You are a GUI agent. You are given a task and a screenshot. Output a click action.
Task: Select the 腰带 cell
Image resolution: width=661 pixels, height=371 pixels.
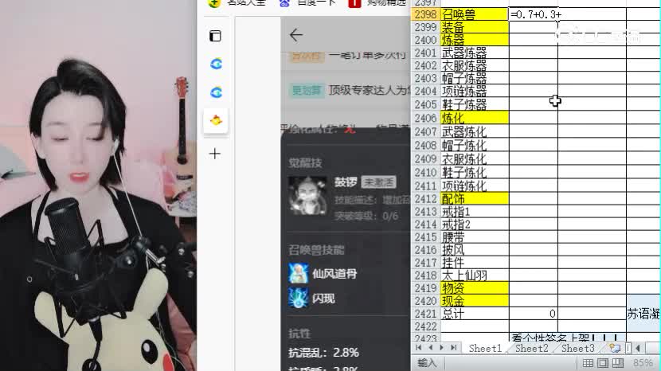[x=475, y=237]
